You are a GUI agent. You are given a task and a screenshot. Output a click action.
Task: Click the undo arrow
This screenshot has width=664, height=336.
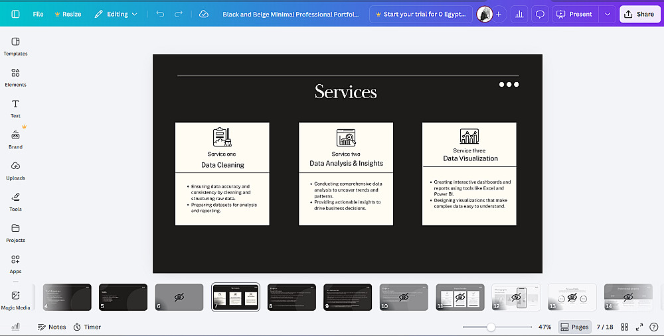coord(160,14)
